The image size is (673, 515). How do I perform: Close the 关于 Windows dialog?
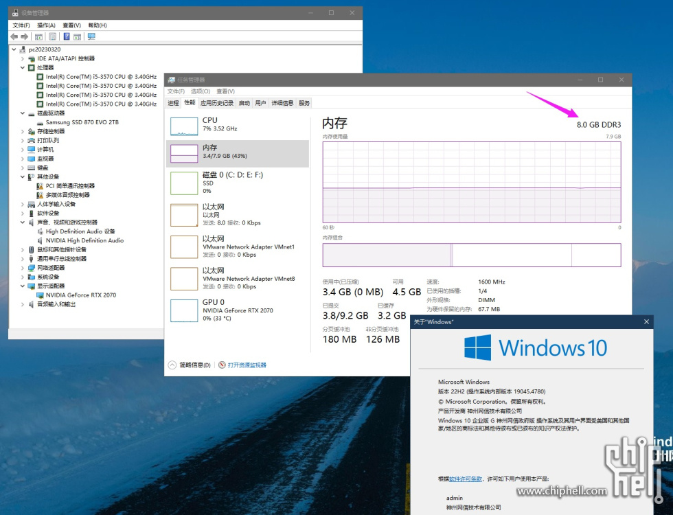pyautogui.click(x=646, y=322)
